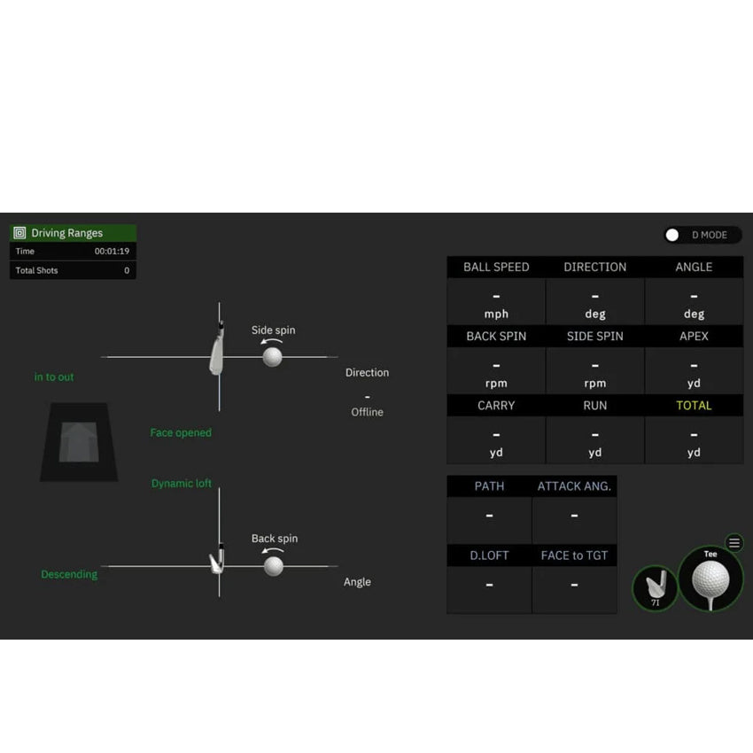Select the D.LOFT header

(x=489, y=555)
